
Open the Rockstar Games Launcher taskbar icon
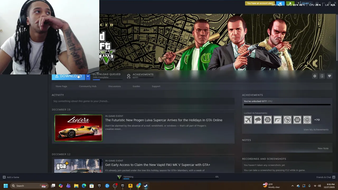click(x=130, y=186)
